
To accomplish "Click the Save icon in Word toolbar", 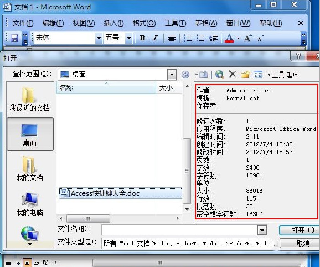I will coord(14,38).
